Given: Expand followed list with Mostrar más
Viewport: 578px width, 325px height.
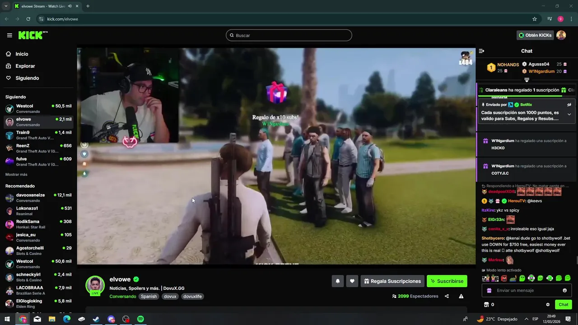Looking at the screenshot, I should coord(16,175).
